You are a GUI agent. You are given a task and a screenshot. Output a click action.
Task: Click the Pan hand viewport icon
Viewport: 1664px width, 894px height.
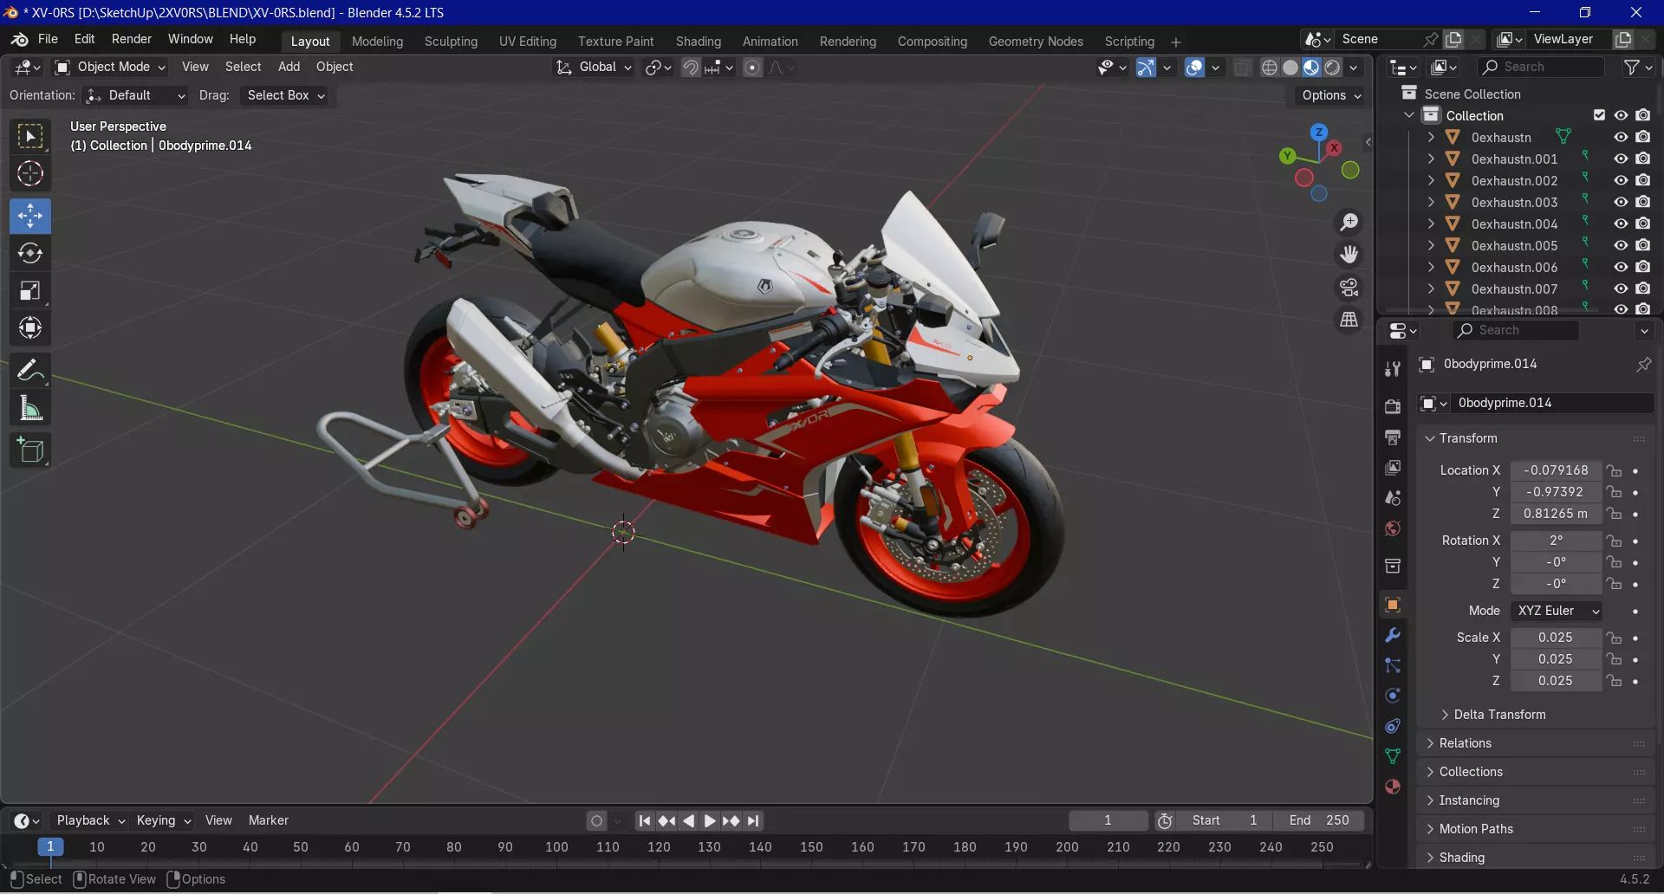click(x=1349, y=255)
